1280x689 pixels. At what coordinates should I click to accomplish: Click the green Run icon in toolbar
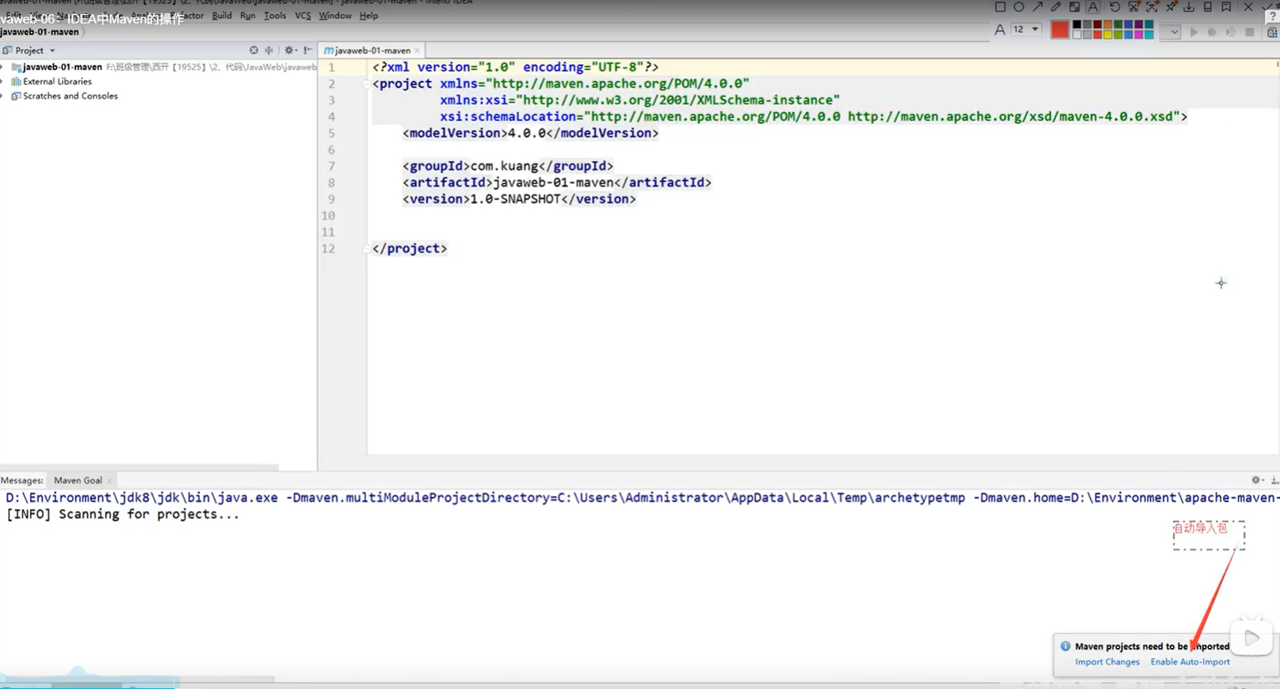(x=1194, y=32)
